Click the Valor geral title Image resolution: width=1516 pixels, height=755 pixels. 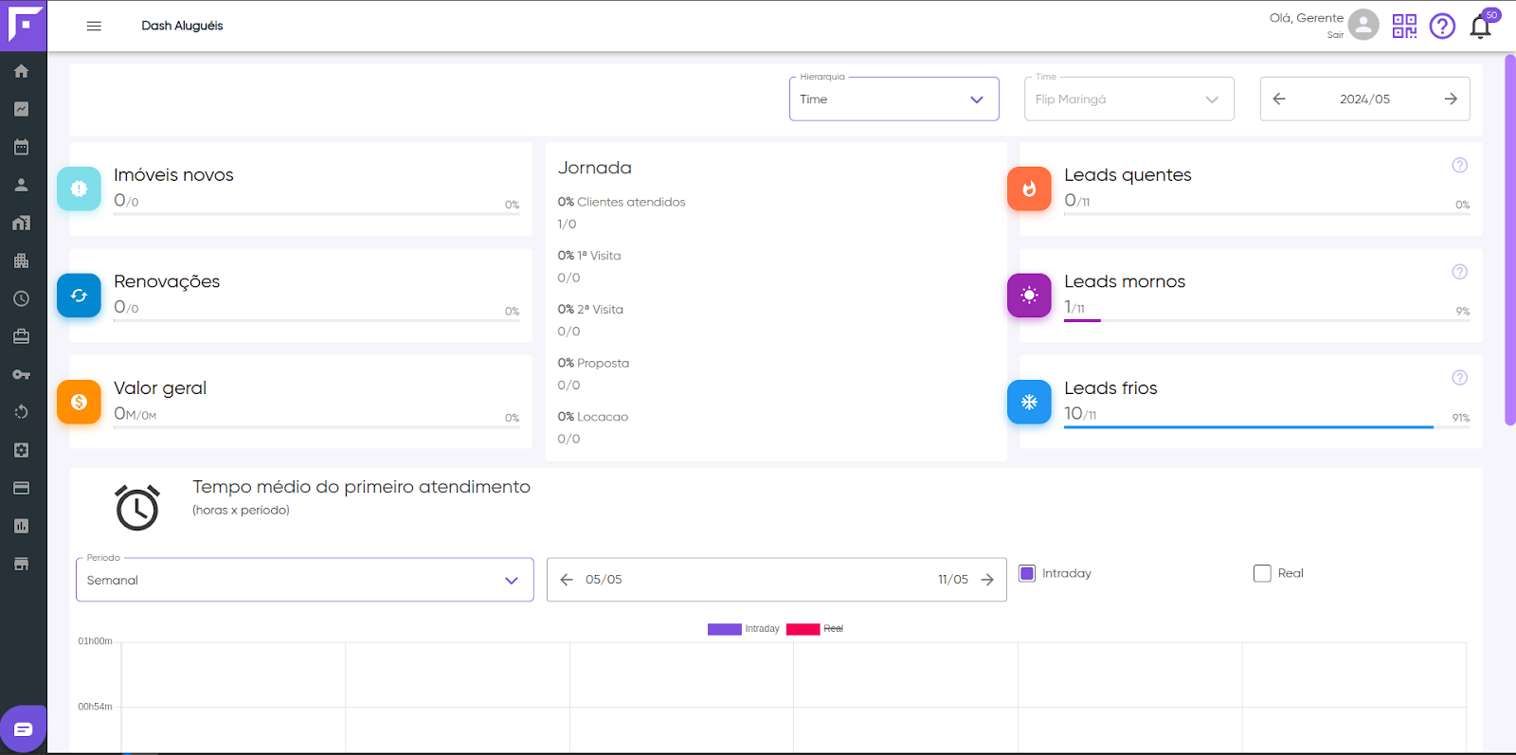pos(160,388)
